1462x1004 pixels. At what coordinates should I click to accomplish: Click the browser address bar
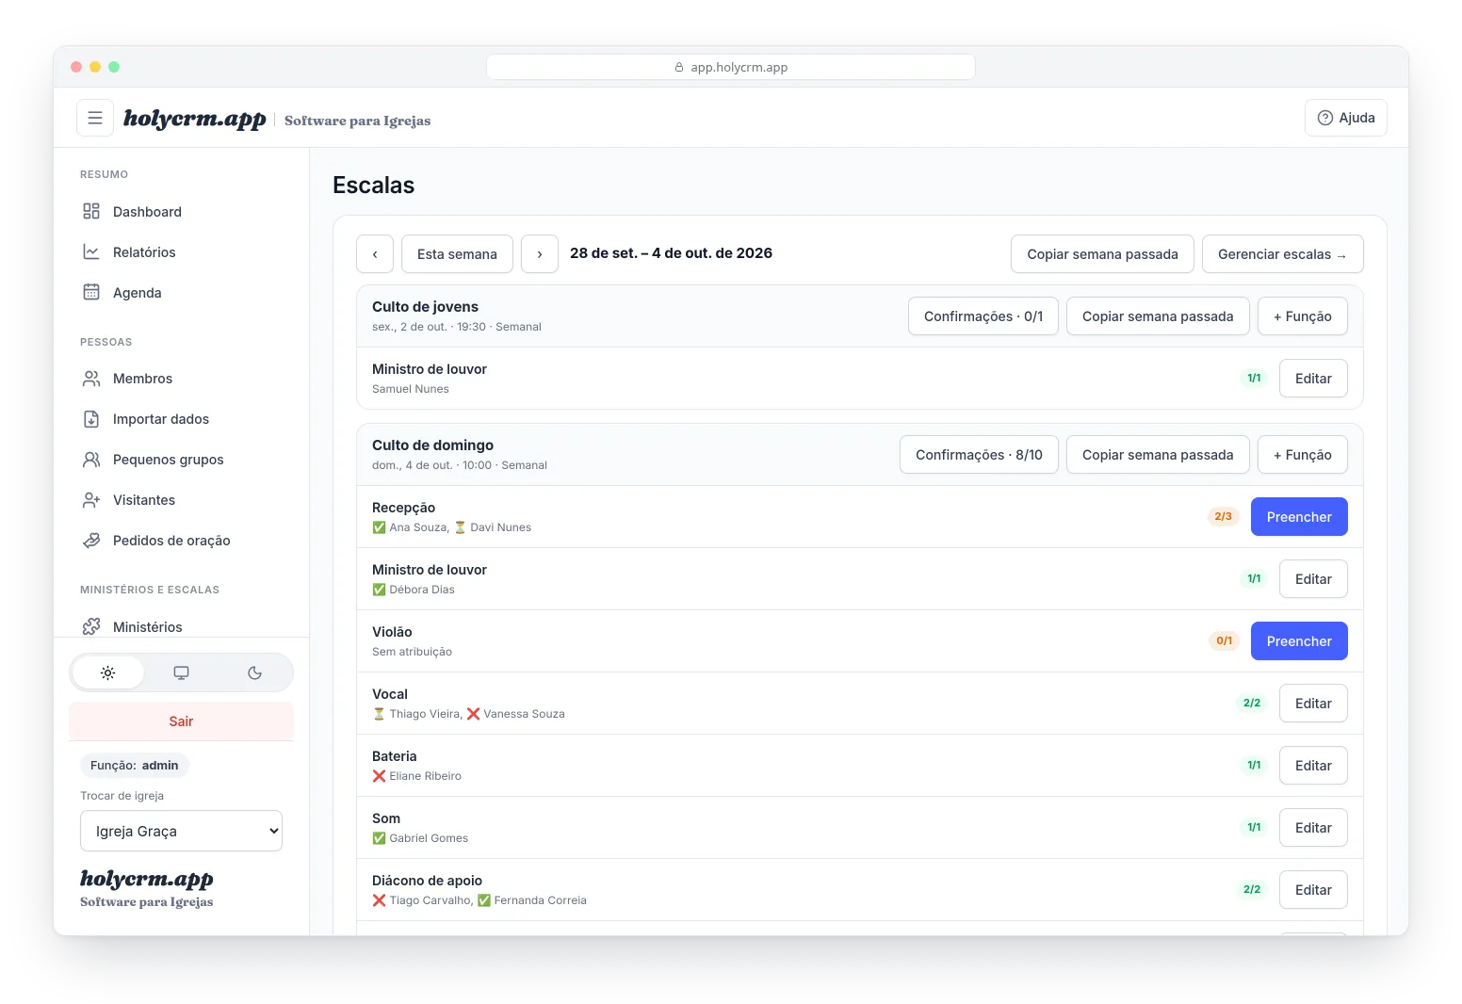[731, 67]
